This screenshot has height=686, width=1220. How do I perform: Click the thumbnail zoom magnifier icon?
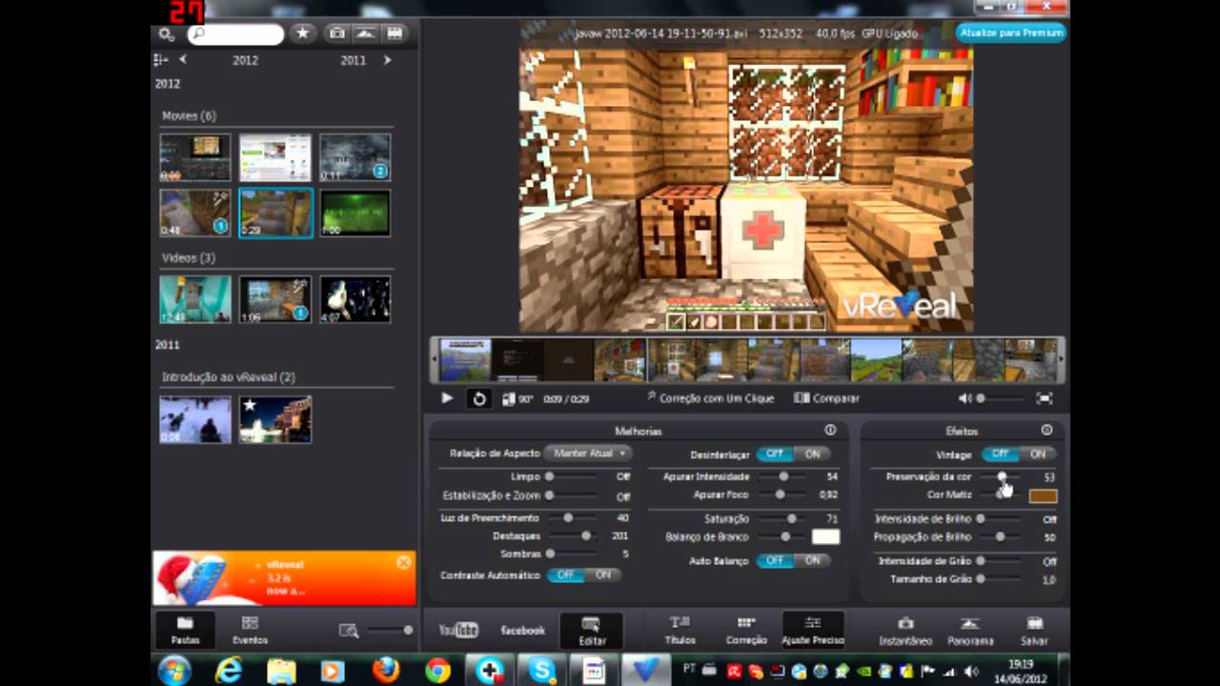(349, 630)
